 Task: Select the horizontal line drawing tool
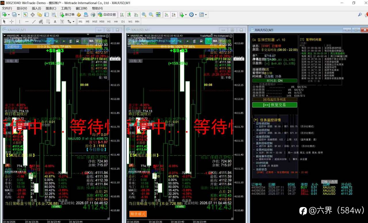click(27, 22)
